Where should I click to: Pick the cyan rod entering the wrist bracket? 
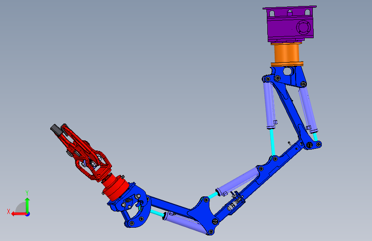tap(157, 213)
